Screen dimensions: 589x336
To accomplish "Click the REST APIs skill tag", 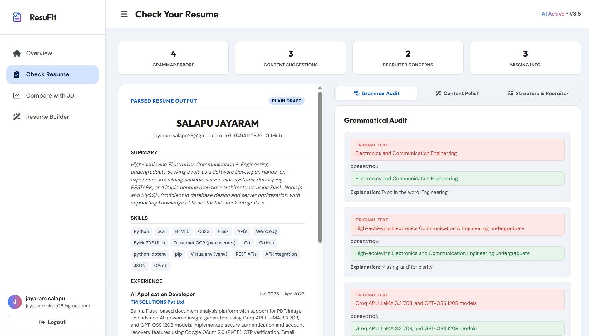I will pos(246,254).
